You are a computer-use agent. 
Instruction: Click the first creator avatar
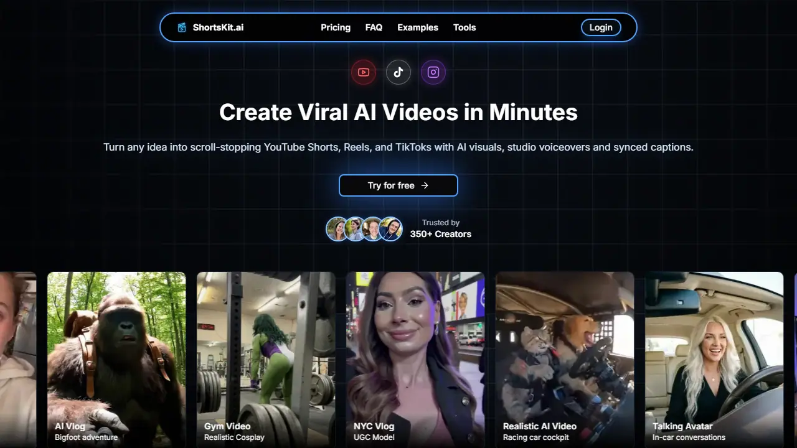tap(337, 229)
